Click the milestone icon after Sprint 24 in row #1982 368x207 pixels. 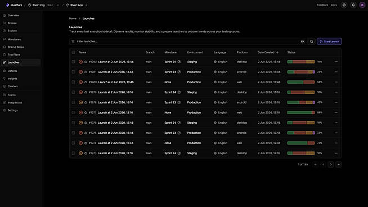point(179,62)
